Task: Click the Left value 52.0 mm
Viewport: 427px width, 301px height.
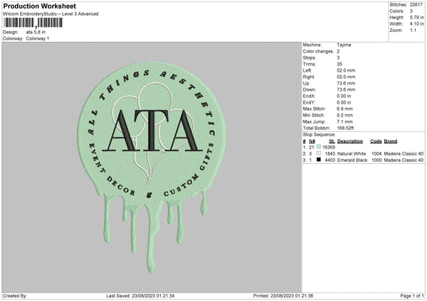Action: 346,70
